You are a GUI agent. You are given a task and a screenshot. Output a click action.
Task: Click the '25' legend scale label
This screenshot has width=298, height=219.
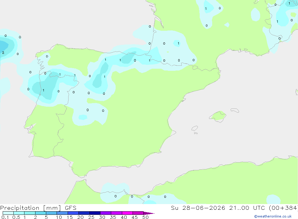[x=91, y=217]
